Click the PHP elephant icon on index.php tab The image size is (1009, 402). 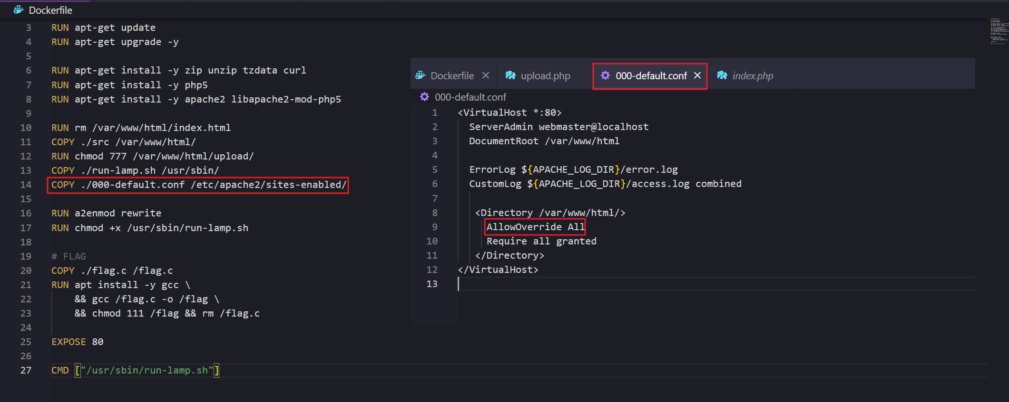pyautogui.click(x=722, y=75)
